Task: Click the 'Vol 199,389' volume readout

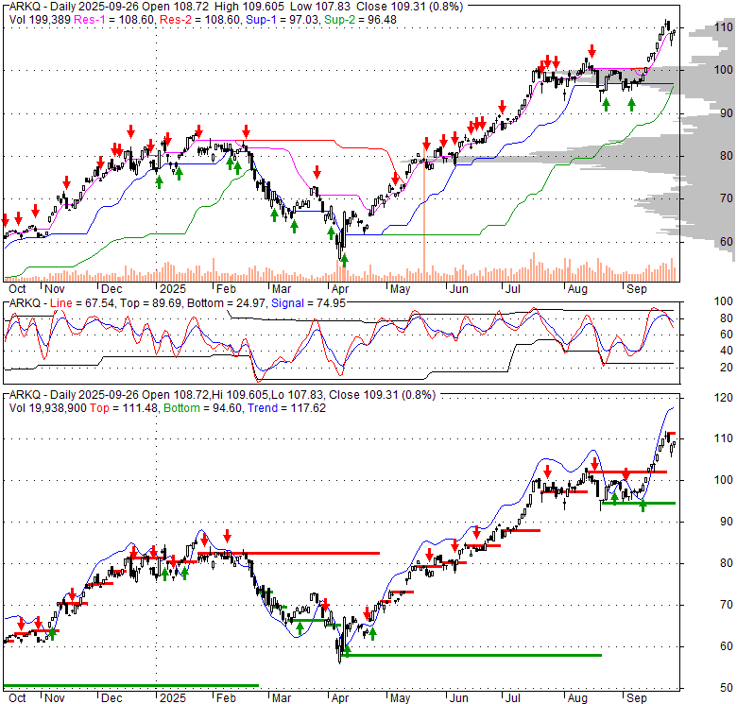Action: pos(40,20)
